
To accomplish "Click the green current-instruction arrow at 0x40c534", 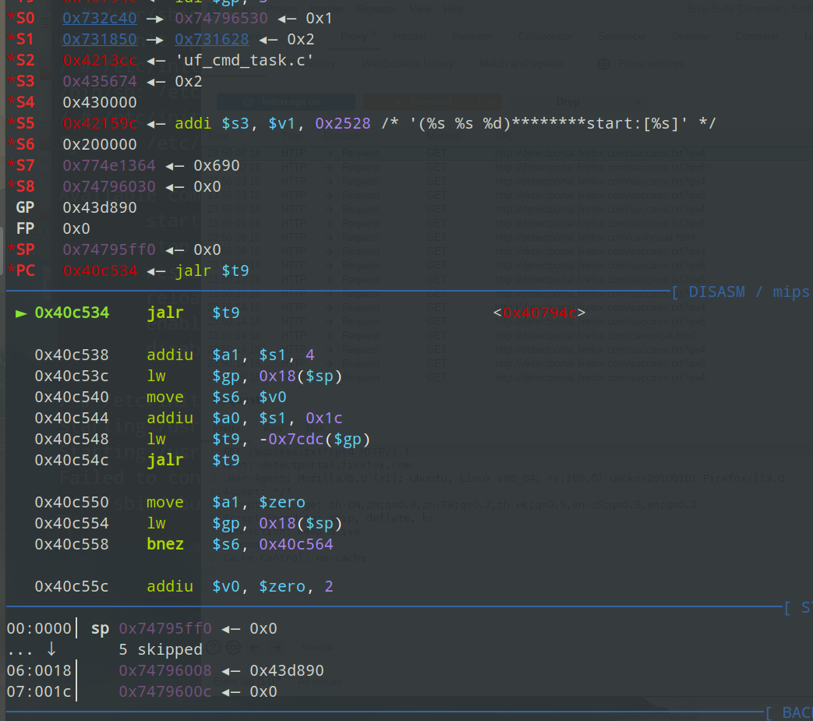I will click(x=21, y=313).
